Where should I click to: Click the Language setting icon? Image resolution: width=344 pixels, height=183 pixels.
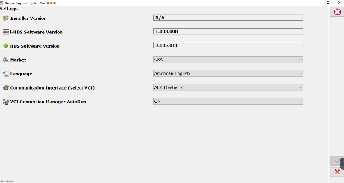6,74
